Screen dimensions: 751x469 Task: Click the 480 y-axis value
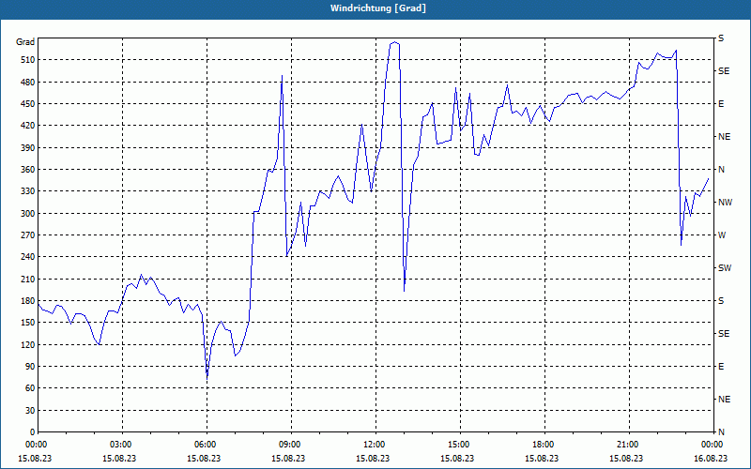(x=27, y=83)
